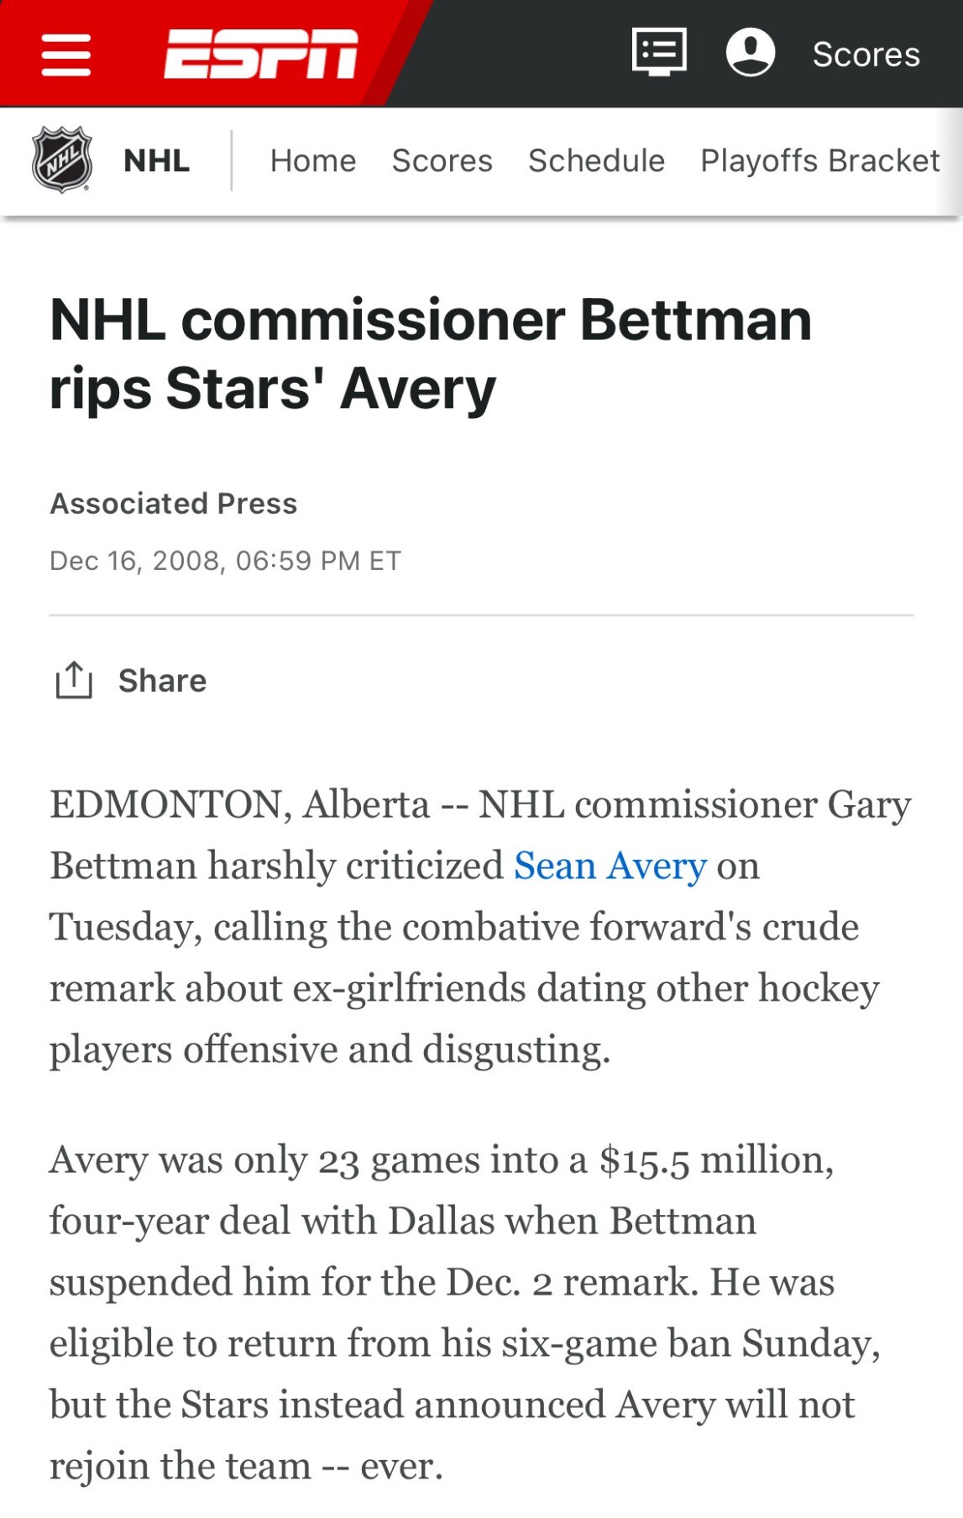Image resolution: width=963 pixels, height=1518 pixels.
Task: Click the Associated Press byline
Action: [174, 503]
